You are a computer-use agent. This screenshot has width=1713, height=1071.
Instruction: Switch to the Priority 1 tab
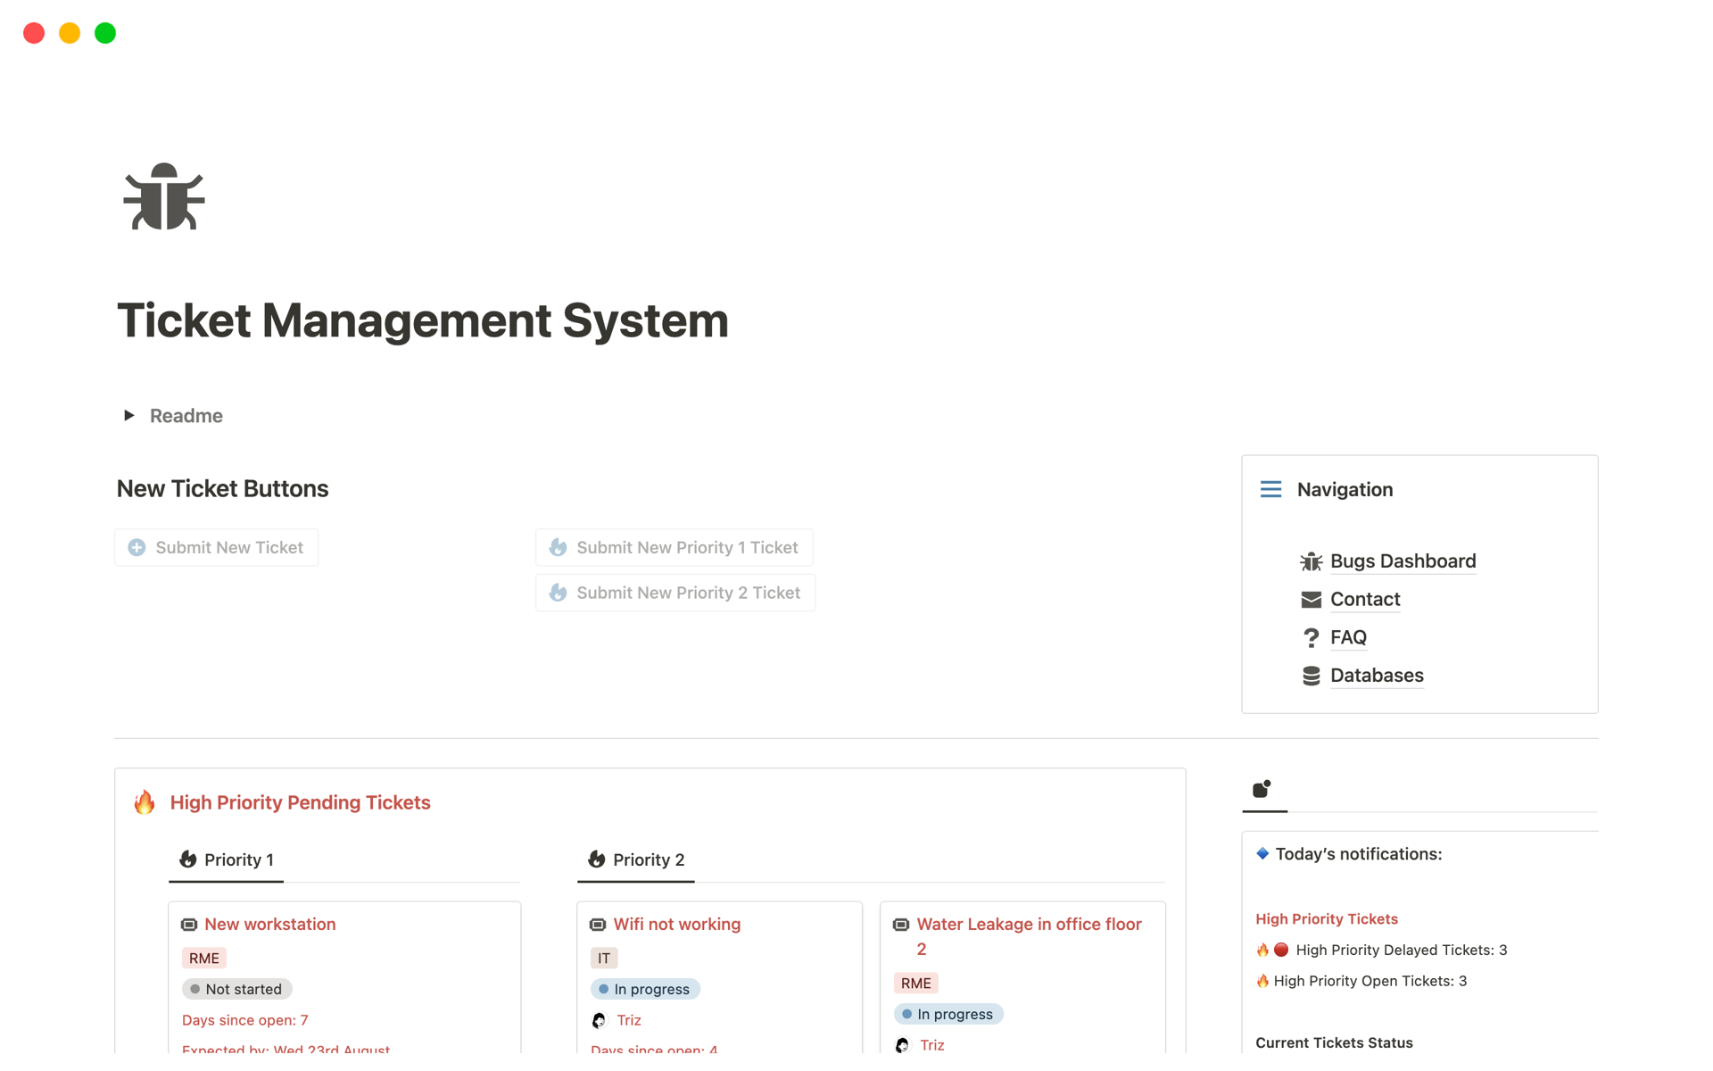coord(227,859)
